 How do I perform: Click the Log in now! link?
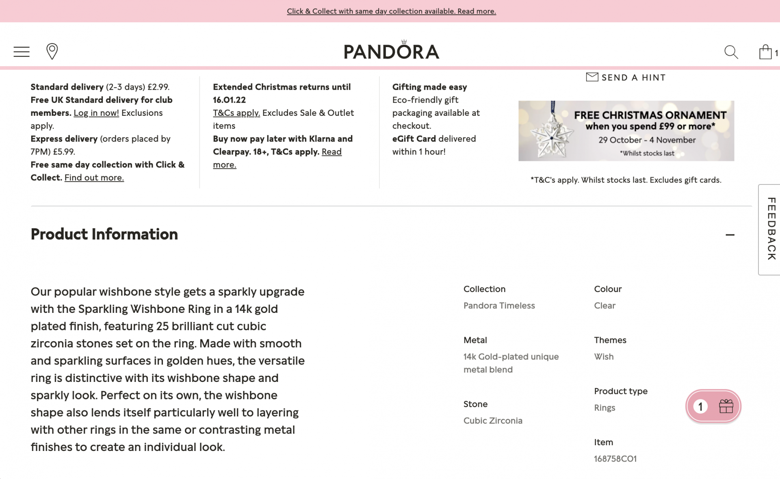point(96,113)
